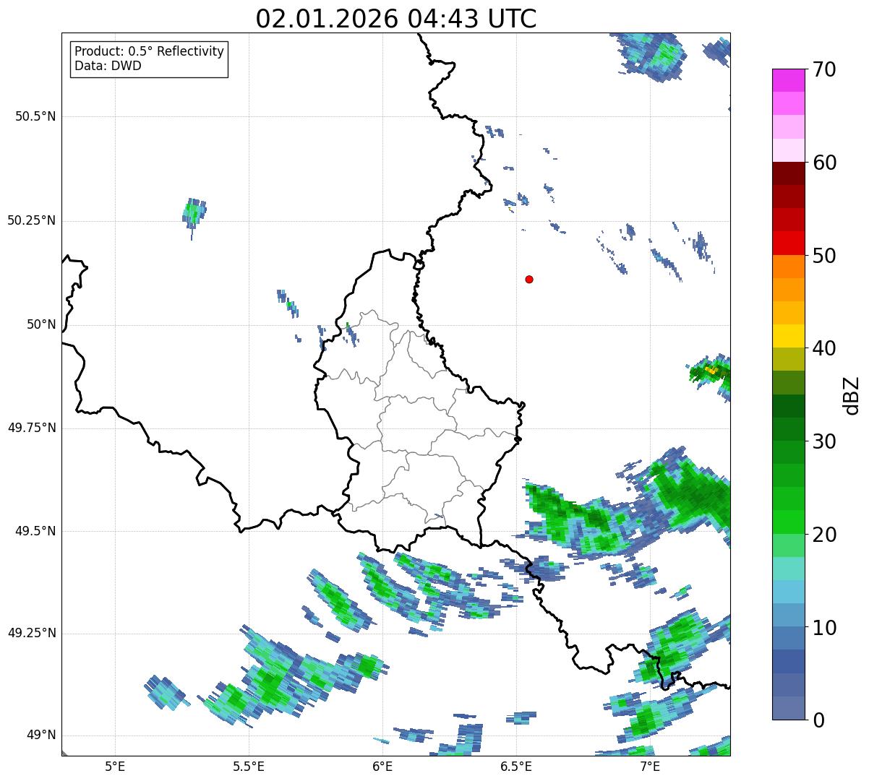The height and width of the screenshot is (781, 869).
Task: Click the colorbar tick label 10
Action: coord(824,628)
